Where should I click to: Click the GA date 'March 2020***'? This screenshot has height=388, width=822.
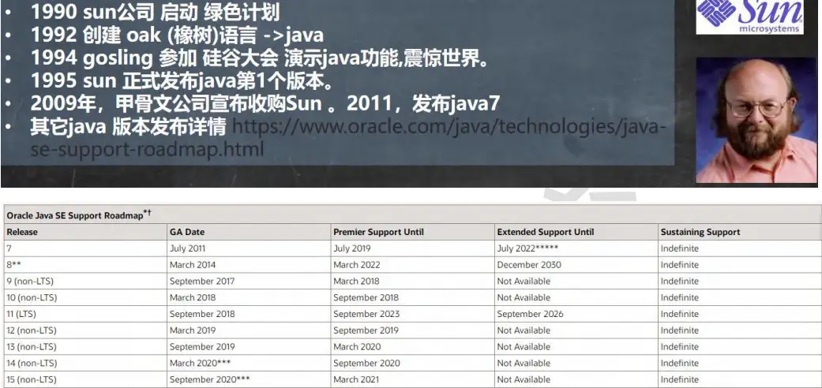pyautogui.click(x=201, y=363)
